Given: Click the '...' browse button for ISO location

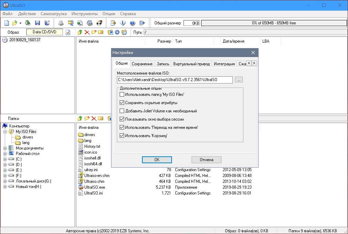Looking at the screenshot, I should click(x=239, y=80).
